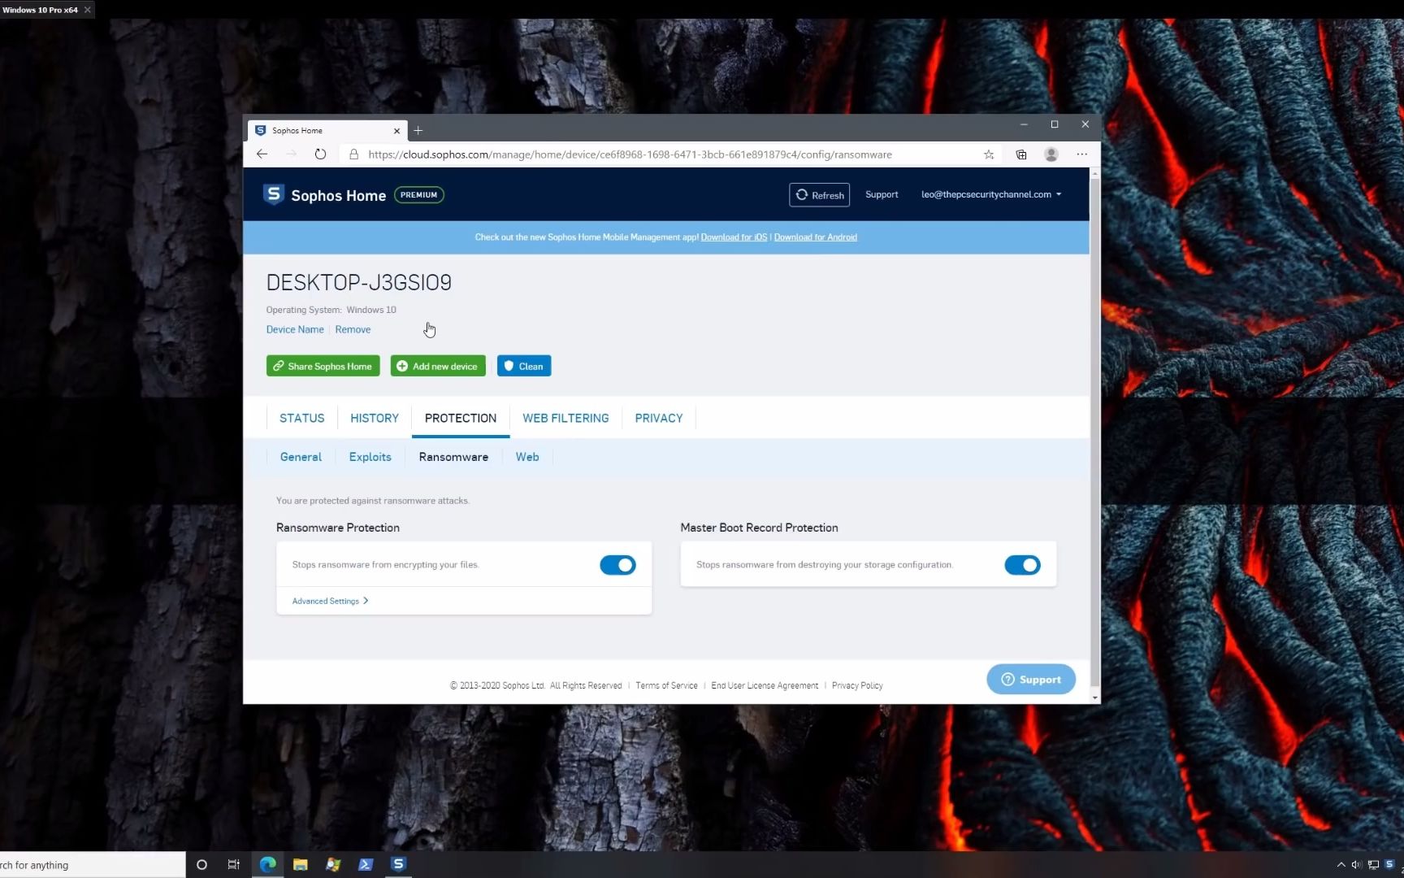Image resolution: width=1404 pixels, height=878 pixels.
Task: Click the page vertical scrollbar
Action: (x=1094, y=431)
